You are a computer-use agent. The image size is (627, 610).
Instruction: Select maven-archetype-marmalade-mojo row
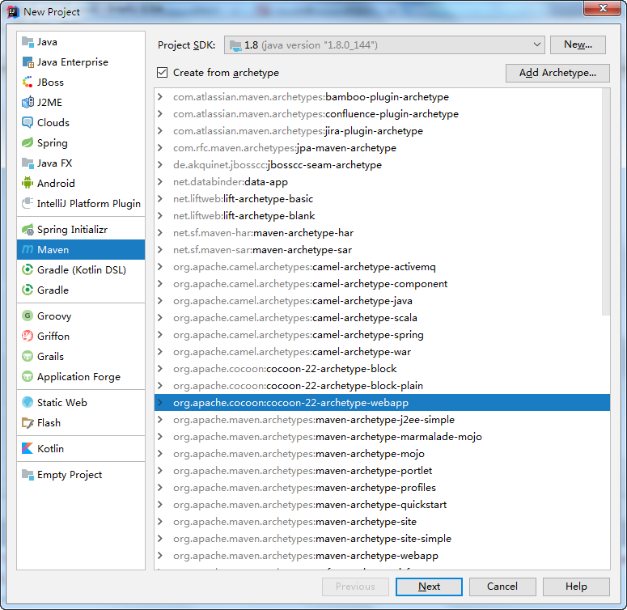[382, 437]
